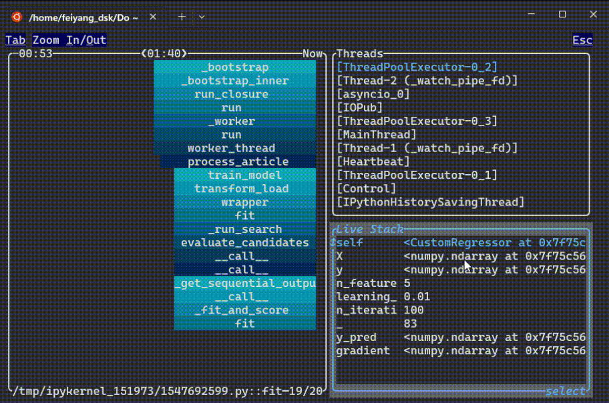Click the file path status line
Viewport: 609px width, 403px height.
(168, 391)
